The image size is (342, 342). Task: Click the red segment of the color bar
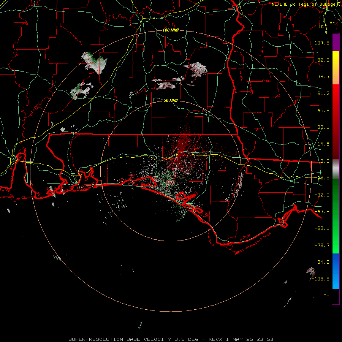(x=336, y=122)
